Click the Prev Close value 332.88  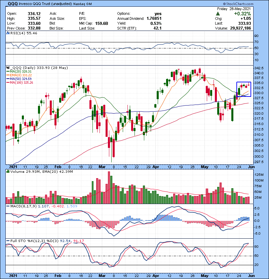[x=34, y=28]
